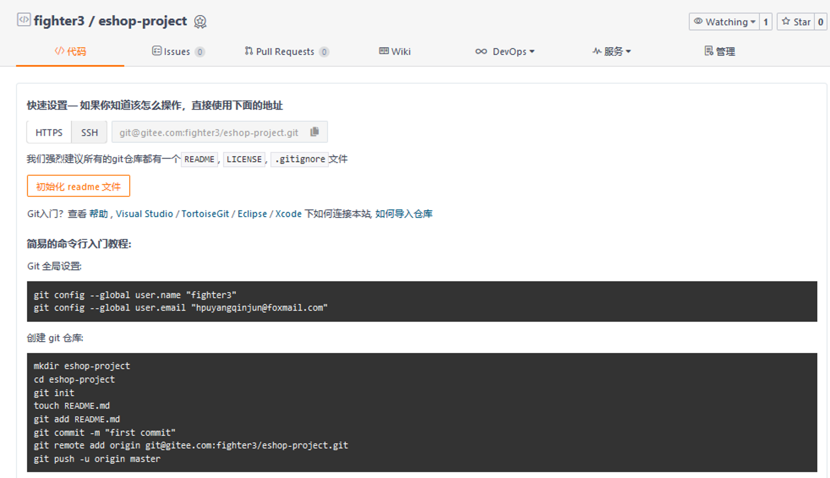Select the SSH protocol option
The height and width of the screenshot is (478, 830).
[89, 132]
